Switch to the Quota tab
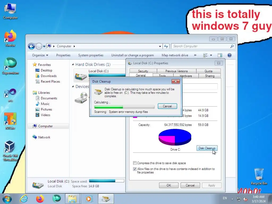This screenshot has height=204, width=272. (x=208, y=71)
